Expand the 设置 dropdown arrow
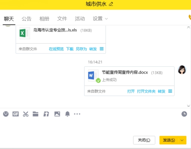Image resolution: width=191 pixels, height=149 pixels. (x=106, y=19)
